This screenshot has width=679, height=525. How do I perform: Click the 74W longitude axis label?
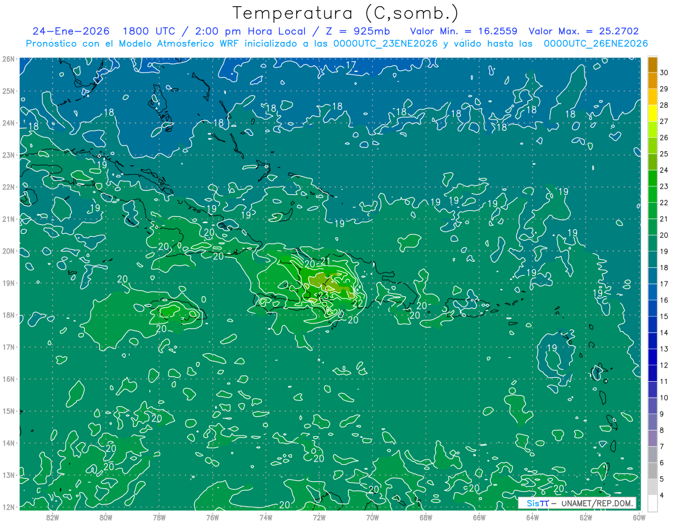click(x=266, y=517)
